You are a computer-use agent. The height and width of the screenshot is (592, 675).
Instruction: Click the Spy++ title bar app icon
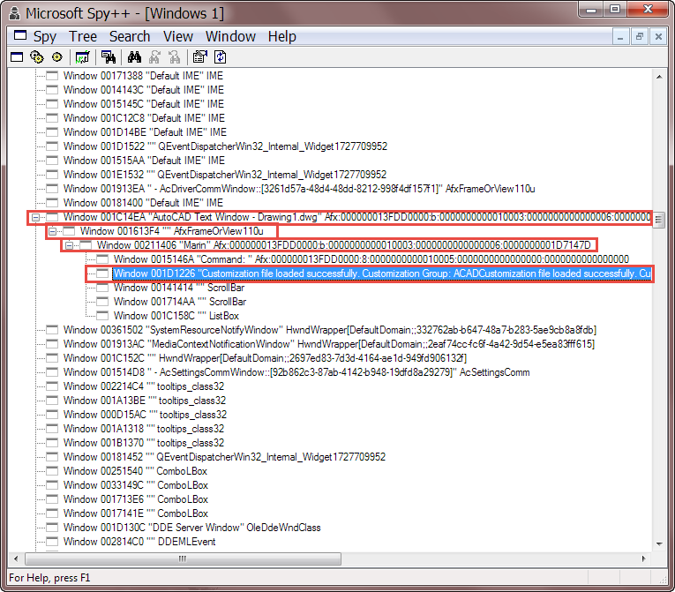tap(14, 13)
